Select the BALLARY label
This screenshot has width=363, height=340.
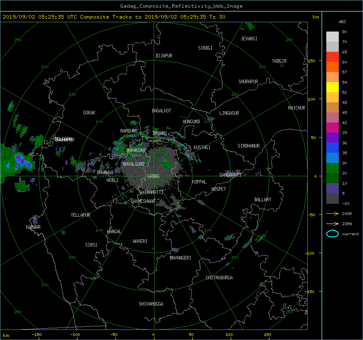pos(263,200)
